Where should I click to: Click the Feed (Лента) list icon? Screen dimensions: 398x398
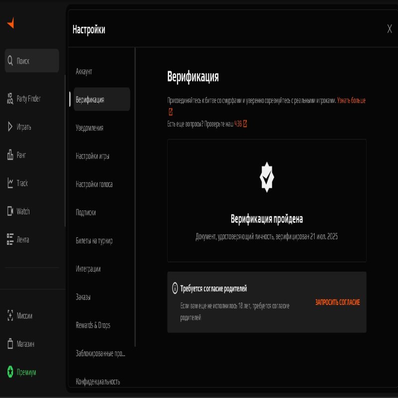click(x=10, y=239)
